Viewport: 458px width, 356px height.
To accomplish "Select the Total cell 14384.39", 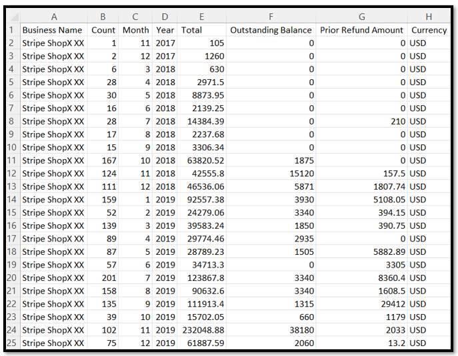I will click(x=201, y=121).
